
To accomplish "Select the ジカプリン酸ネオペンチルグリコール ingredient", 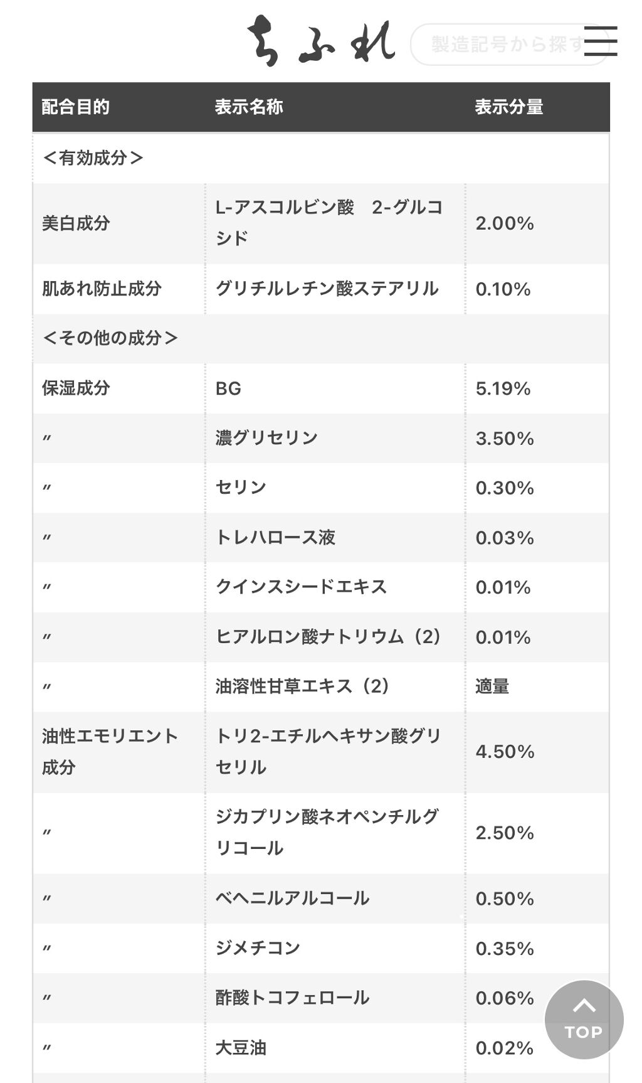I will pyautogui.click(x=327, y=833).
